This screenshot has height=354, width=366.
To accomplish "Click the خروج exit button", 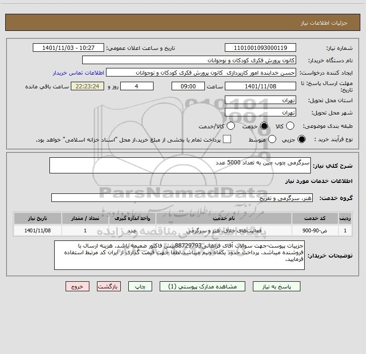I will click(x=77, y=287).
